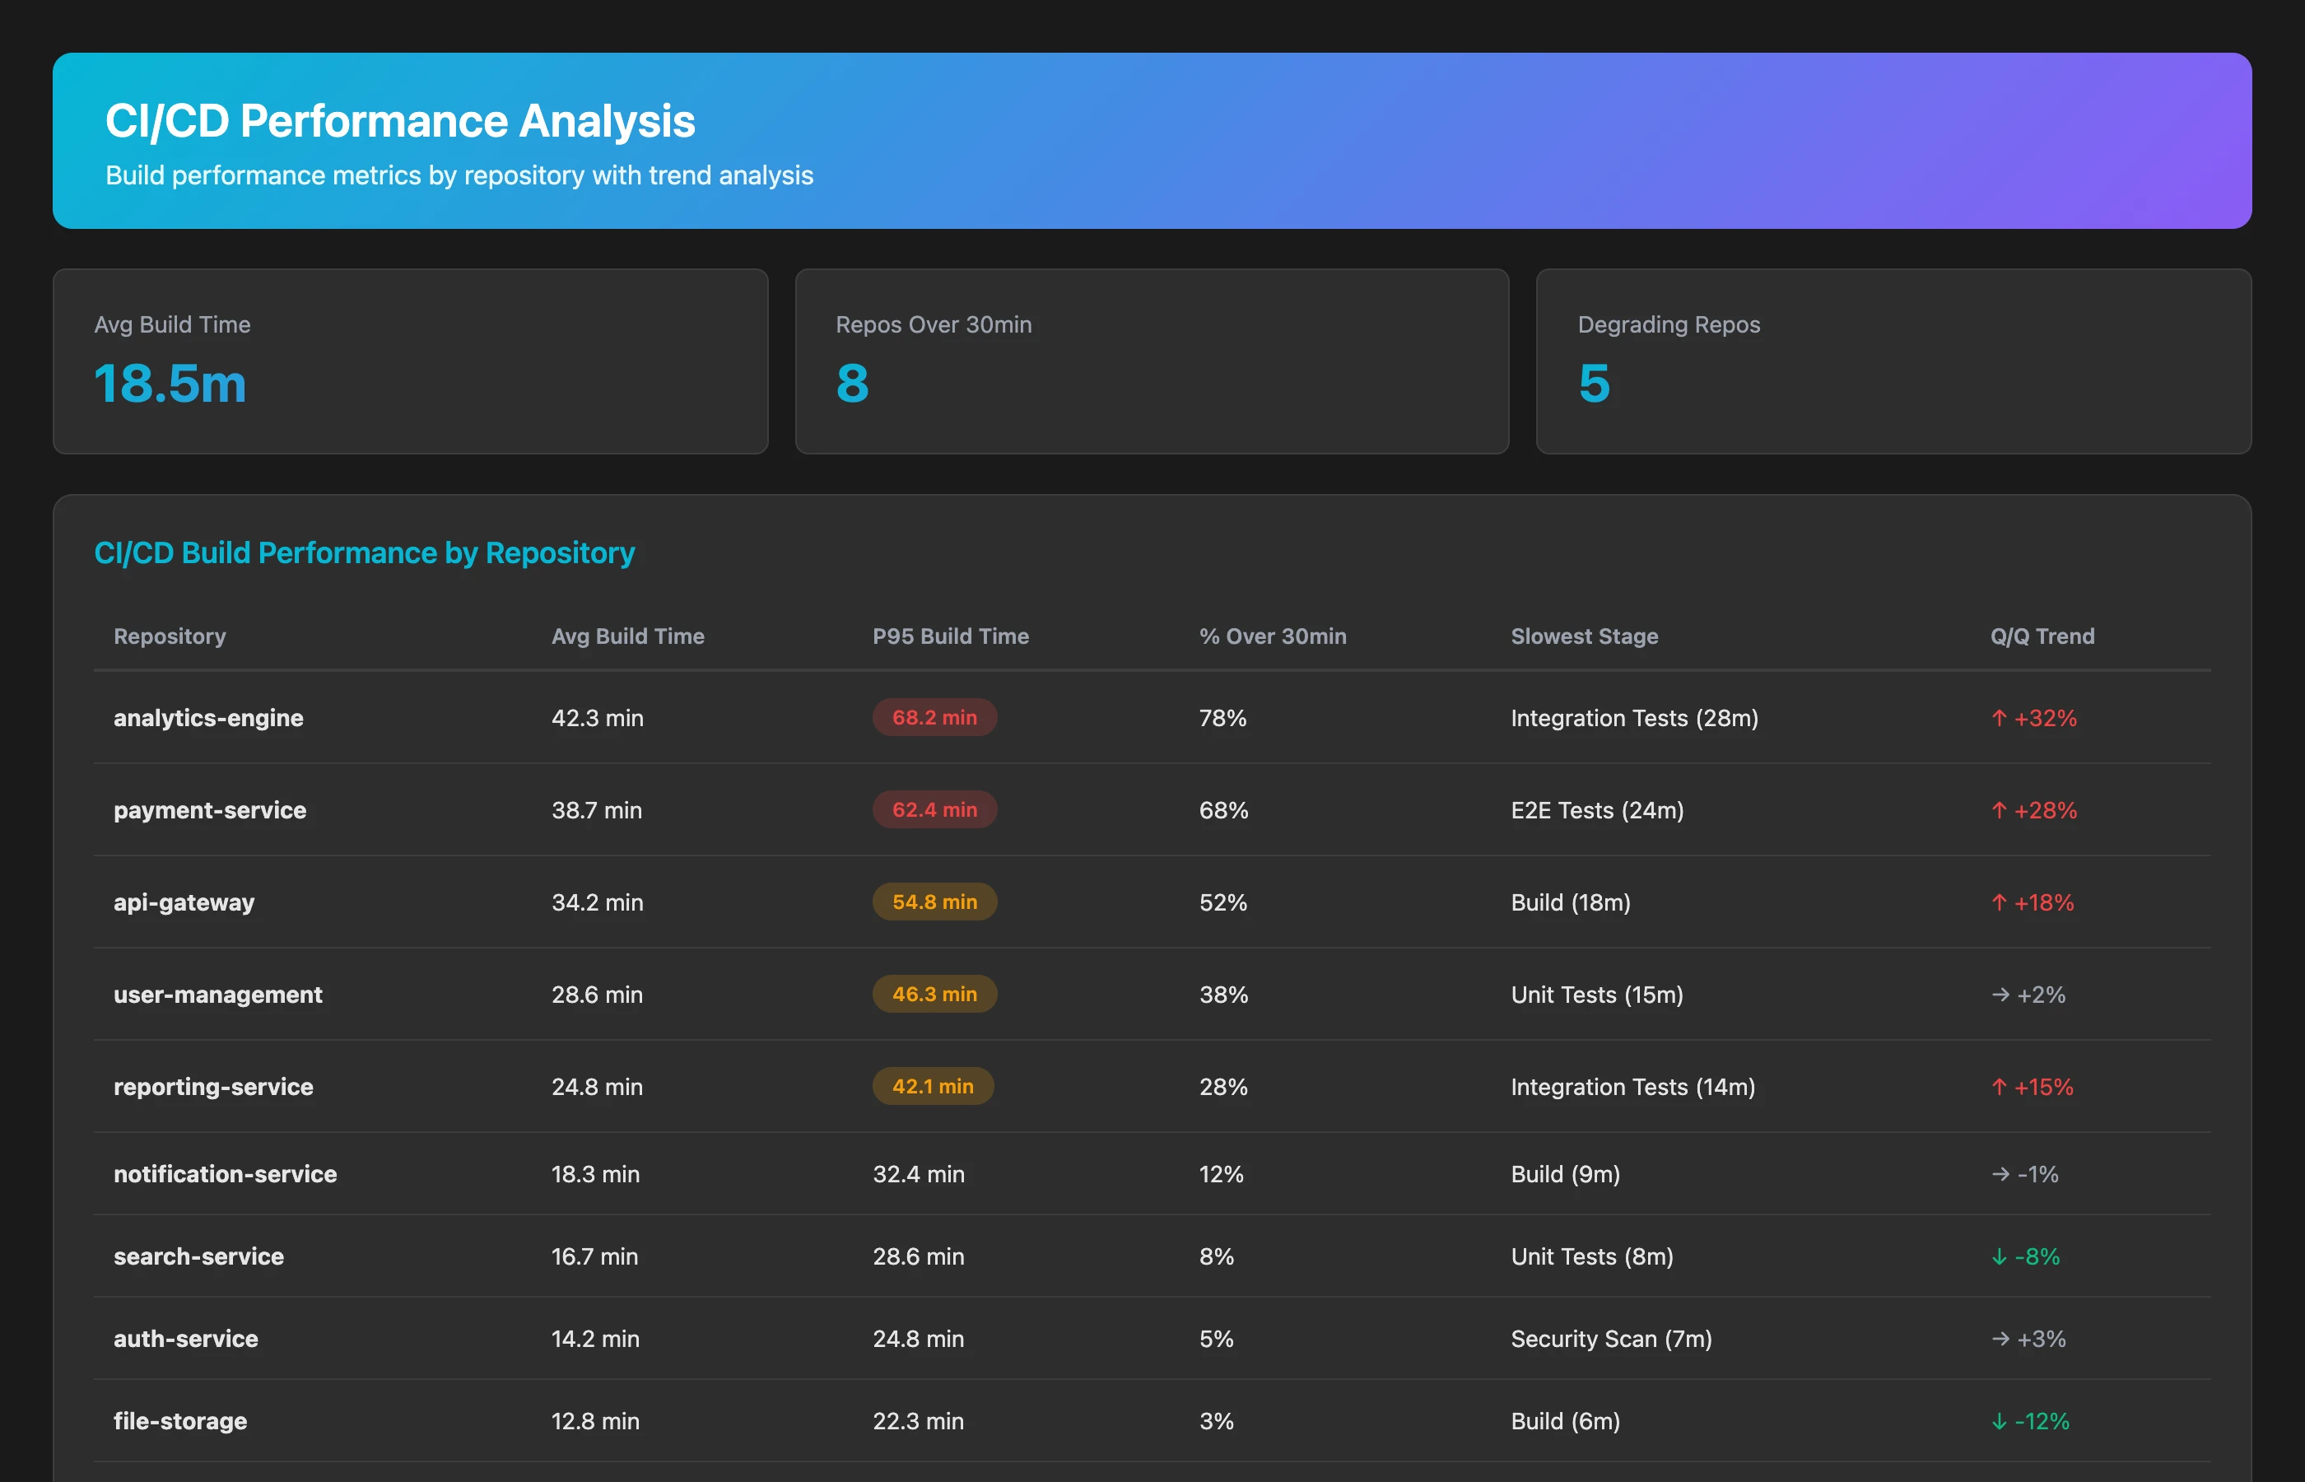Click the Repos Over 30min value 8
The image size is (2305, 1482).
[851, 383]
